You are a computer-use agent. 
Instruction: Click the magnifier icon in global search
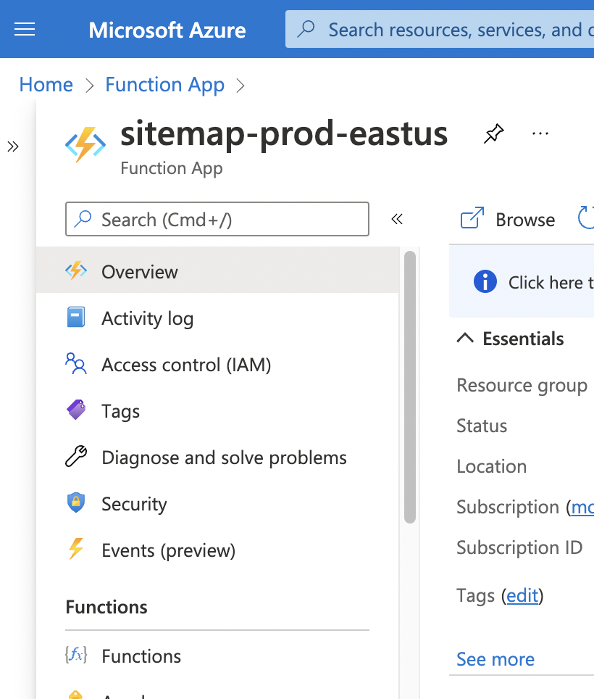point(306,29)
